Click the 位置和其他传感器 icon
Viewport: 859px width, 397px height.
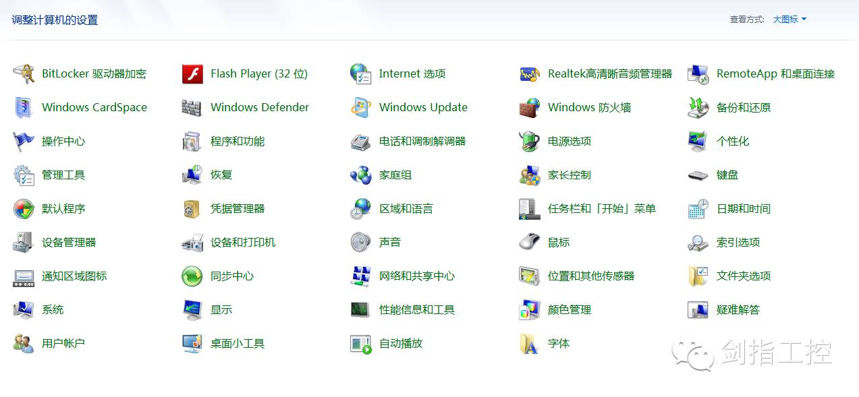click(530, 276)
